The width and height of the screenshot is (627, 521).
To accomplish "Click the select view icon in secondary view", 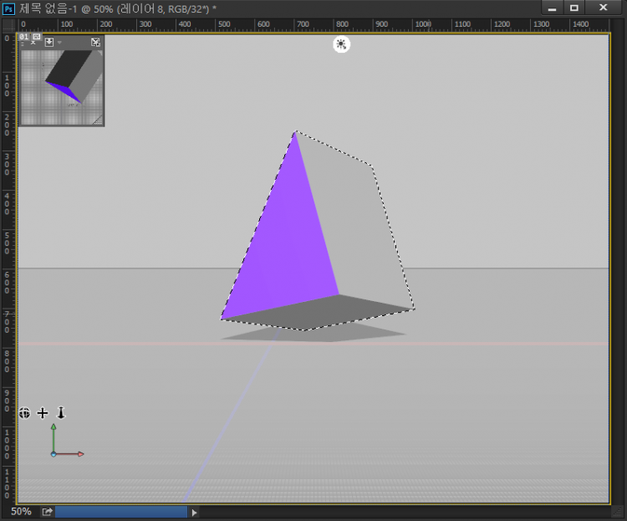I will [x=49, y=42].
